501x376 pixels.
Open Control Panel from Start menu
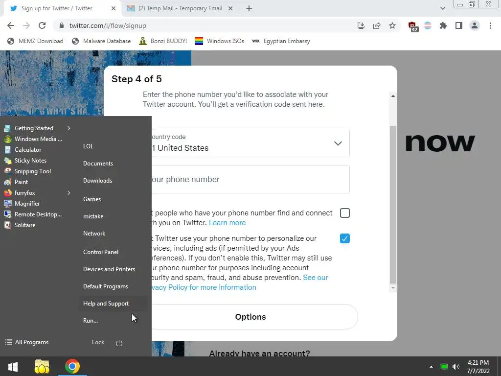pyautogui.click(x=101, y=252)
